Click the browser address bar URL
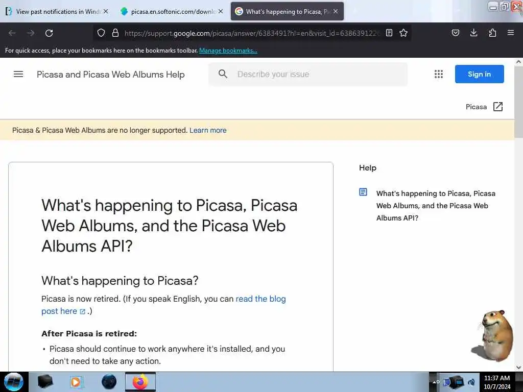The width and height of the screenshot is (523, 392). click(252, 33)
